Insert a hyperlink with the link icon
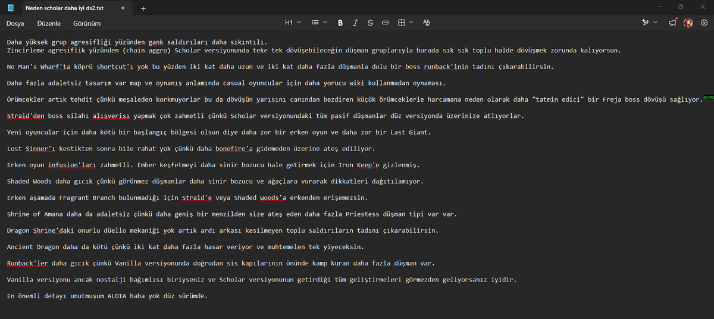The width and height of the screenshot is (714, 319). coord(385,23)
